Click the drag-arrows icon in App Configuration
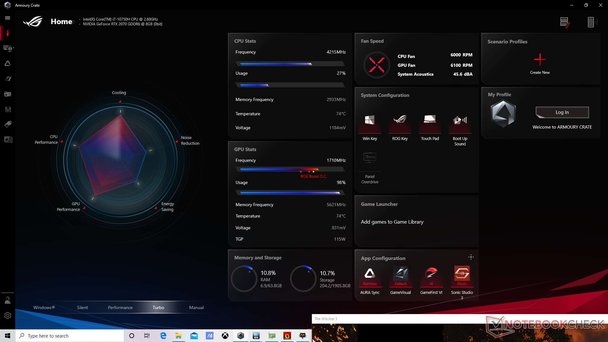Screen dimensions: 608x342 (x=471, y=257)
